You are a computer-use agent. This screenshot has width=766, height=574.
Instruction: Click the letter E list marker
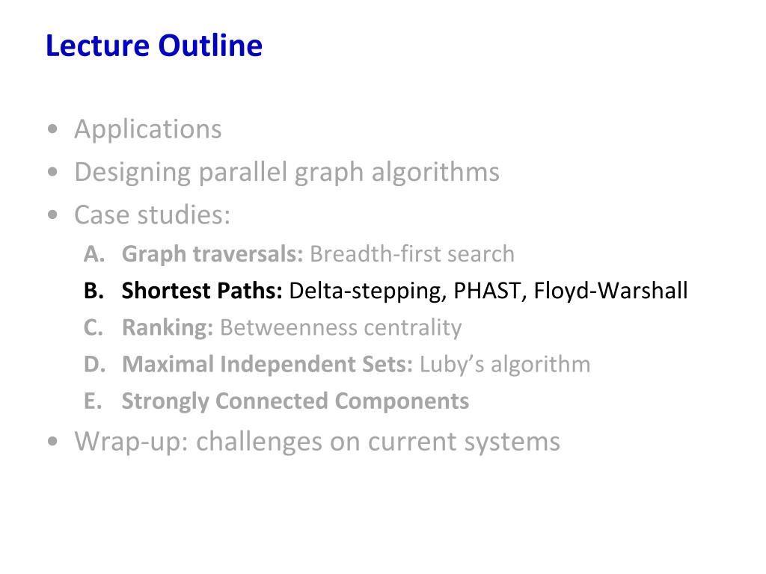[93, 401]
